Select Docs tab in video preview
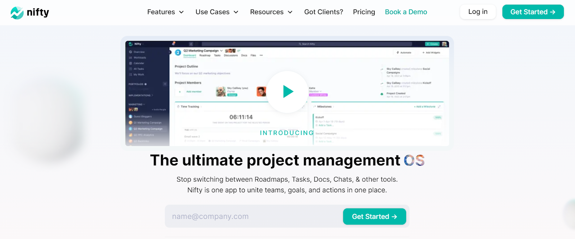This screenshot has height=239, width=575. (244, 55)
